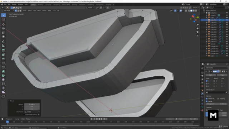The height and width of the screenshot is (129, 229).
Task: Choose the Shear tool
Action: click(3, 92)
